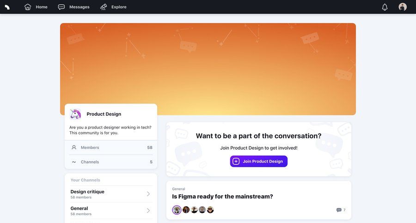Viewport: 416px width, 223px height.
Task: Click the Home house icon
Action: click(x=28, y=7)
